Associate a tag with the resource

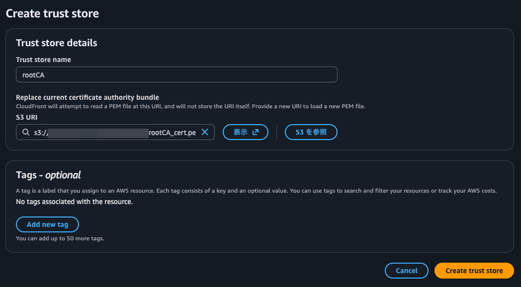(x=47, y=224)
